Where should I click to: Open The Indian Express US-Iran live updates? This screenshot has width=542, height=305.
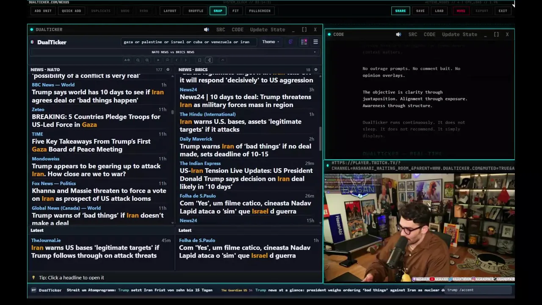(x=246, y=179)
